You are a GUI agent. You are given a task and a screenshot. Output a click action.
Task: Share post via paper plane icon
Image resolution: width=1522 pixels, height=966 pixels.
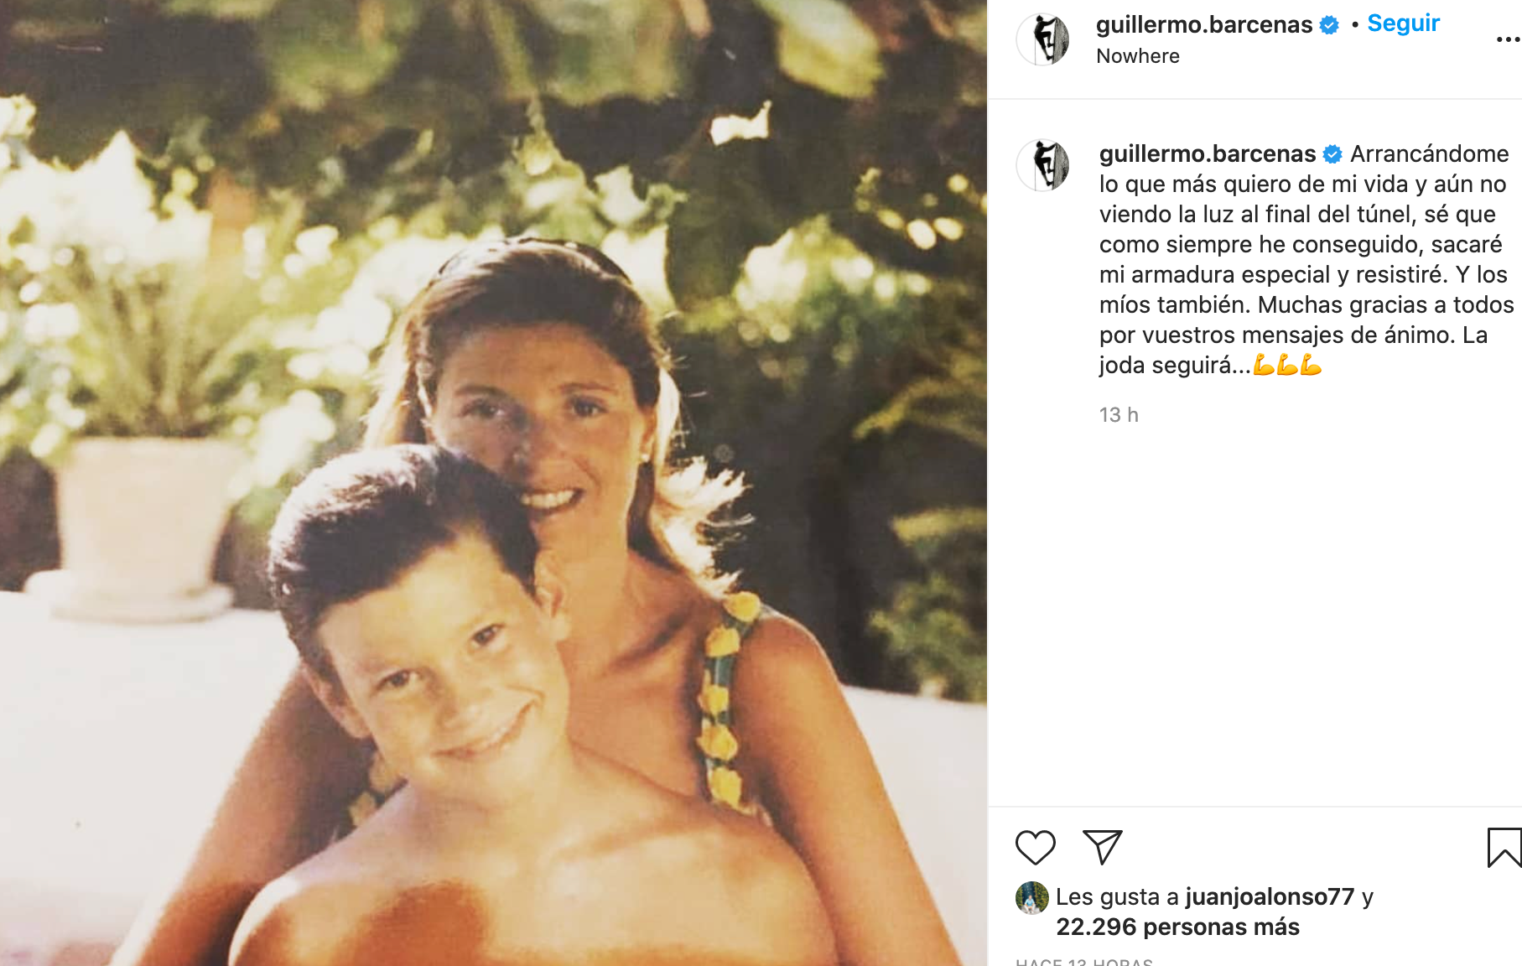pos(1102,847)
